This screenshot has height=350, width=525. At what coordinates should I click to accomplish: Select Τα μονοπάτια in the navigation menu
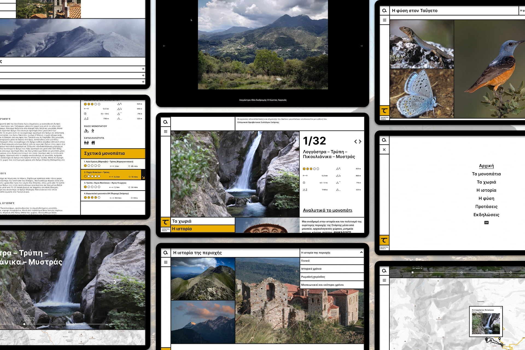click(486, 174)
